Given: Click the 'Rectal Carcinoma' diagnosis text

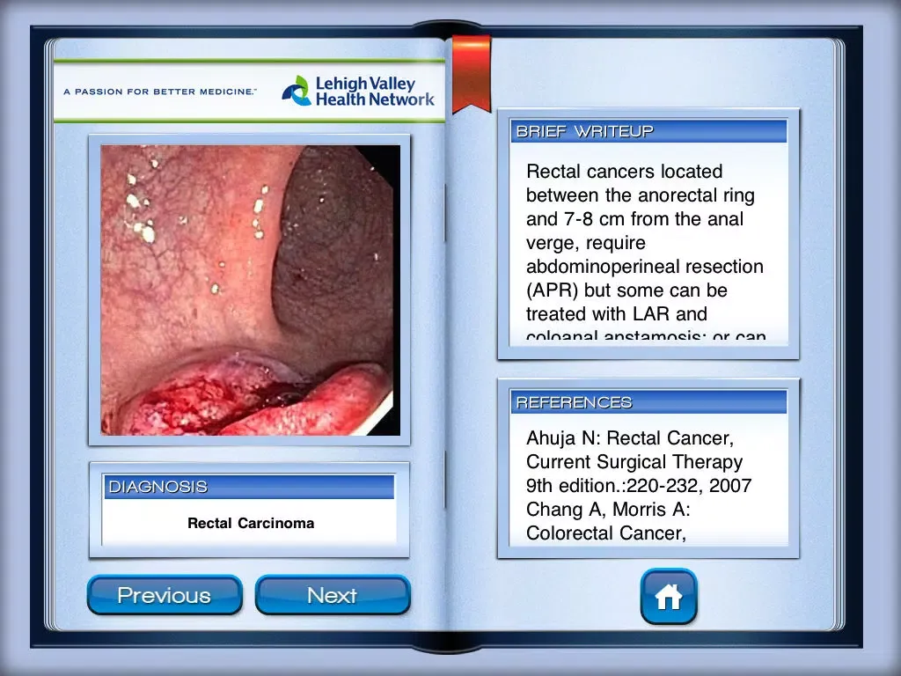Looking at the screenshot, I should tap(251, 523).
